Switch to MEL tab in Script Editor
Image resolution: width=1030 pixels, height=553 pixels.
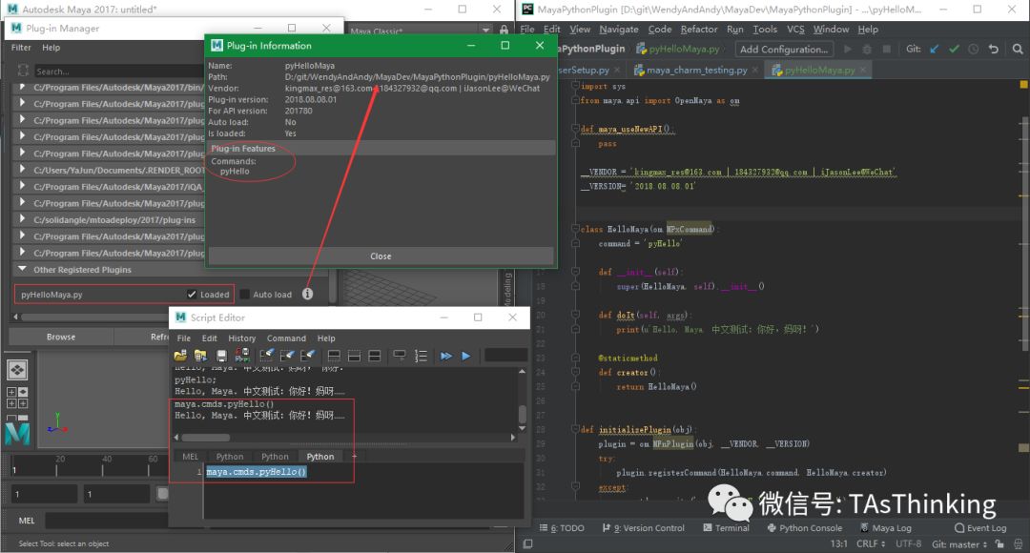191,457
